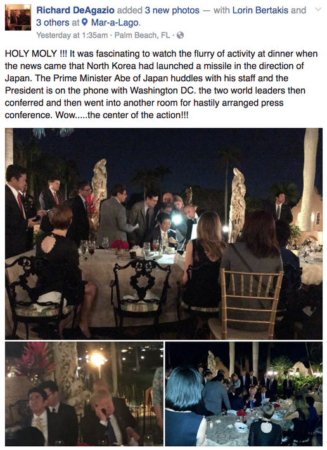Open the 3 new photos link
This screenshot has width=327, height=450.
click(x=172, y=10)
